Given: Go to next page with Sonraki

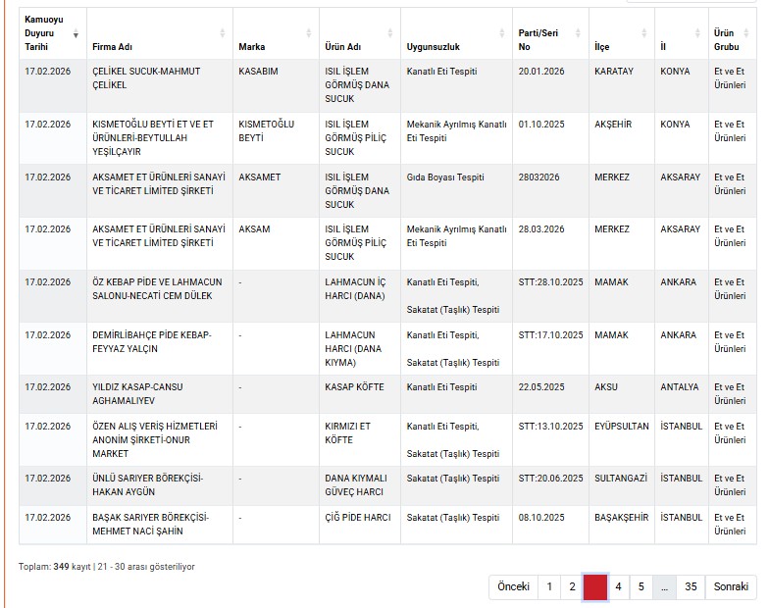Looking at the screenshot, I should pyautogui.click(x=731, y=586).
